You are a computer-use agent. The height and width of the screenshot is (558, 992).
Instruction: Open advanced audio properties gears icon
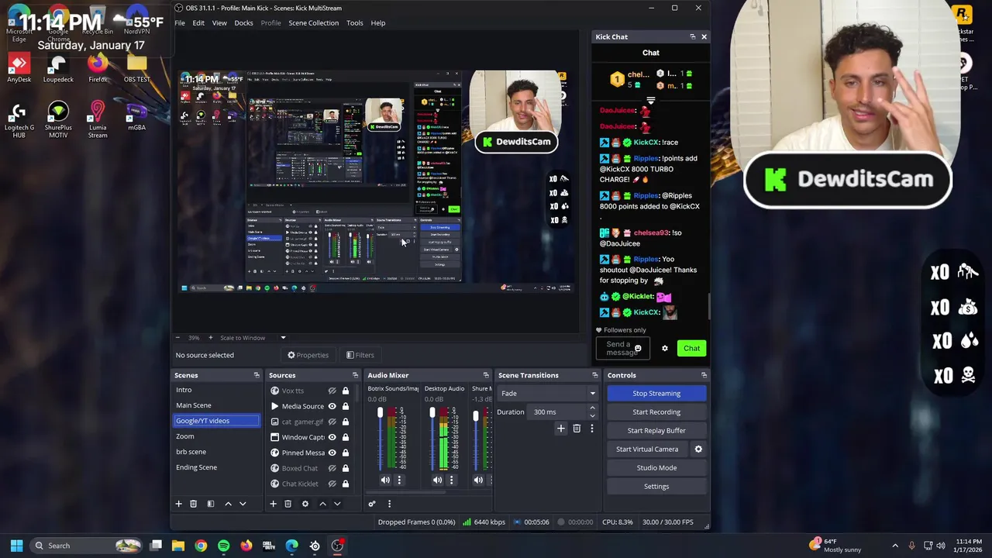click(372, 504)
